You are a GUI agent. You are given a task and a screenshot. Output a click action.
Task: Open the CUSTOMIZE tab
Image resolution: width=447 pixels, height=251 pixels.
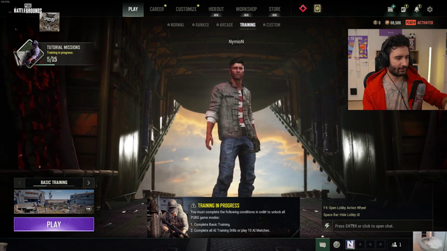click(x=186, y=9)
